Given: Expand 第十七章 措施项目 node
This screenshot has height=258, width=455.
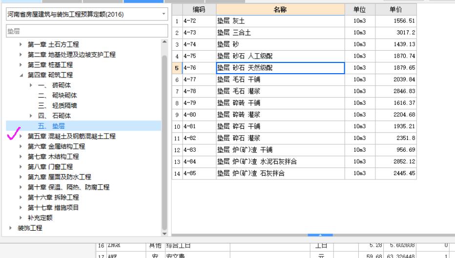Looking at the screenshot, I should pos(21,208).
